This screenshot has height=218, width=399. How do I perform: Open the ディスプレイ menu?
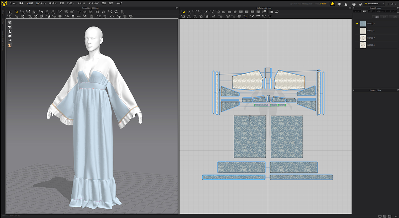pos(93,3)
